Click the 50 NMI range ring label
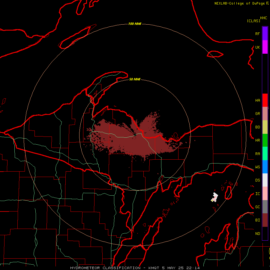Image resolution: width=270 pixels, height=270 pixels. pos(135,79)
